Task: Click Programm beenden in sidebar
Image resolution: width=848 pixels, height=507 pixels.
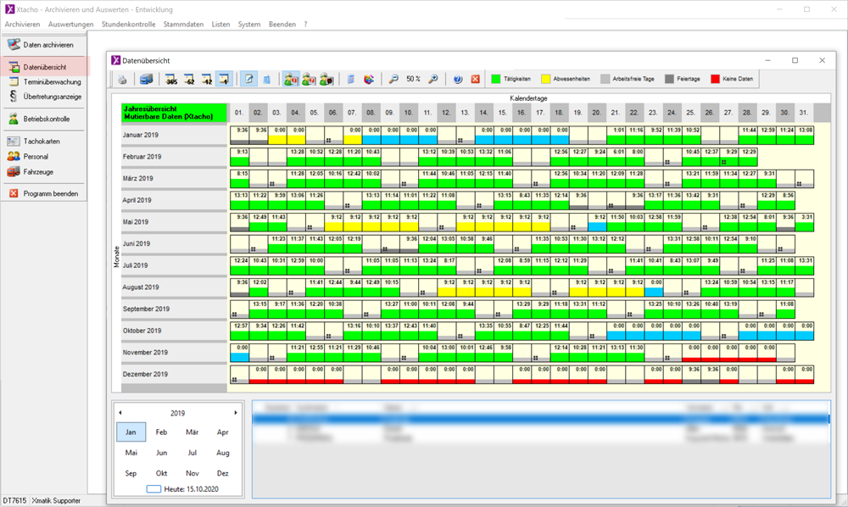Action: coord(49,193)
